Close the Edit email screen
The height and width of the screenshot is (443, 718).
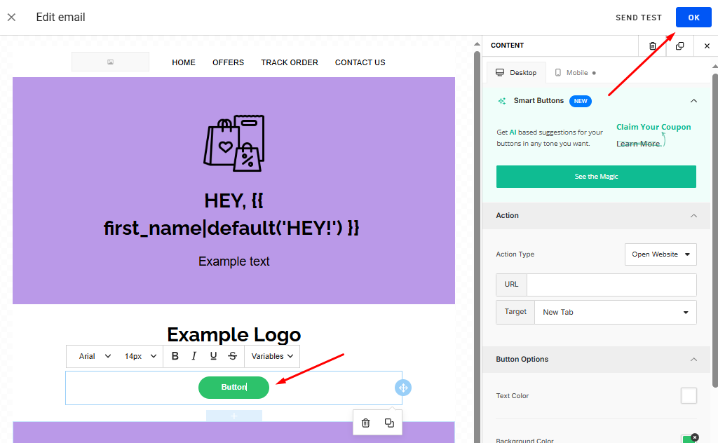pos(11,17)
